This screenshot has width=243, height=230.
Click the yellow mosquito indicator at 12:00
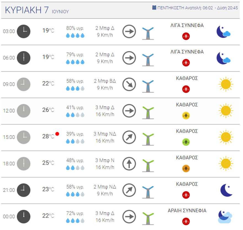point(186,116)
